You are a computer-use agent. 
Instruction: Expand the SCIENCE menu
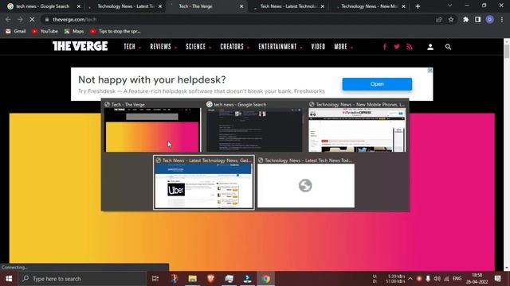(198, 47)
